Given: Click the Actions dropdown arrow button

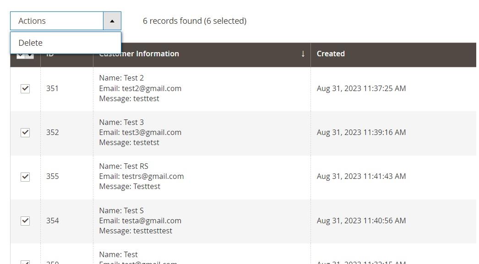Looking at the screenshot, I should point(112,21).
